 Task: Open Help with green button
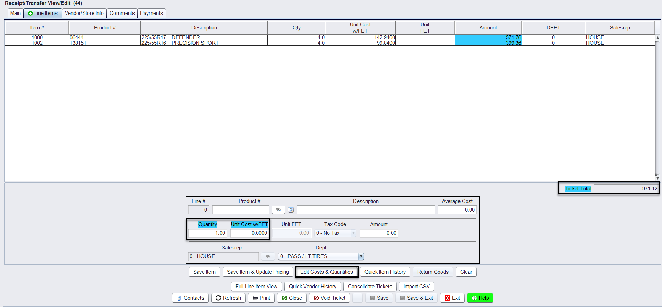pyautogui.click(x=480, y=298)
